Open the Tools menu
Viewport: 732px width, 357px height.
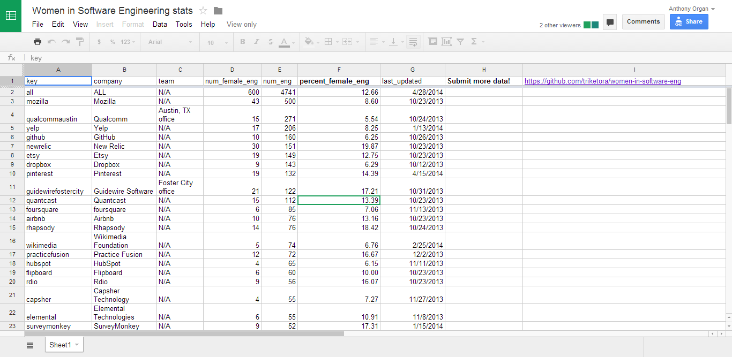click(184, 24)
